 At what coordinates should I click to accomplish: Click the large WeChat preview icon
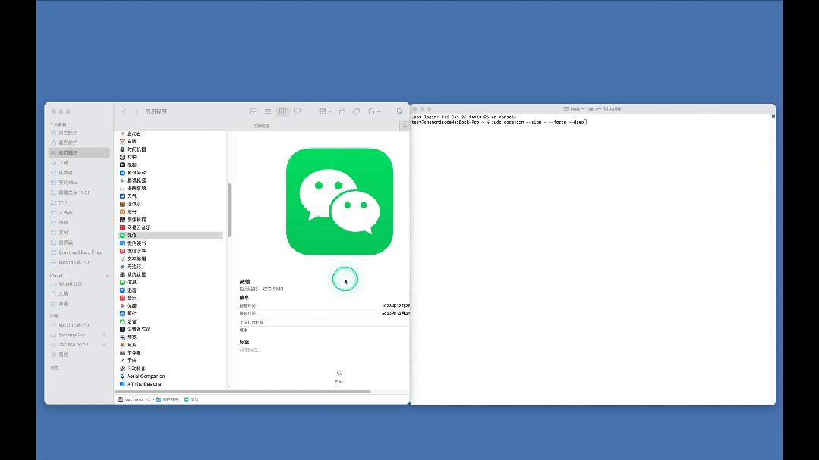point(339,202)
